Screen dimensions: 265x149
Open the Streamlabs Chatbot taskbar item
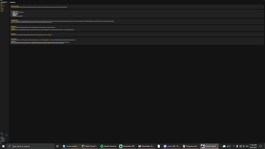tap(146, 146)
